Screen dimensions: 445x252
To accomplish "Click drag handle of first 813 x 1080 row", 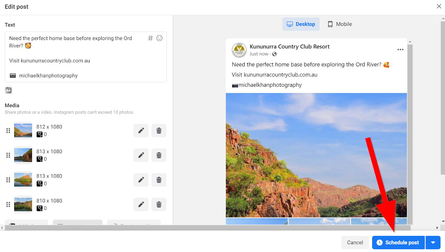I will (x=8, y=155).
